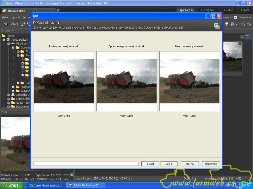The image size is (253, 189).
Task: Open the Upravit menu
Action: click(x=16, y=17)
